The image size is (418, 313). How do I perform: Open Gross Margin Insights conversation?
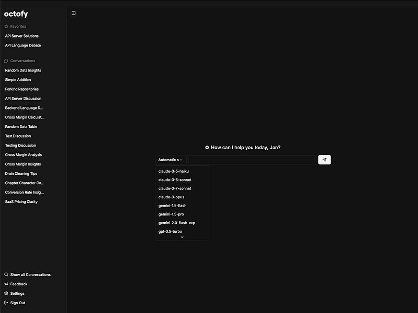pos(23,164)
